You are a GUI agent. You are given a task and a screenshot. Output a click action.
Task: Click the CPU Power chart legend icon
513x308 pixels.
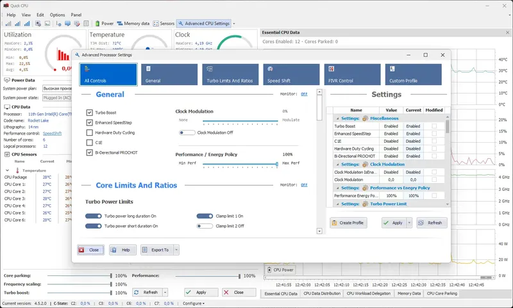pyautogui.click(x=269, y=270)
